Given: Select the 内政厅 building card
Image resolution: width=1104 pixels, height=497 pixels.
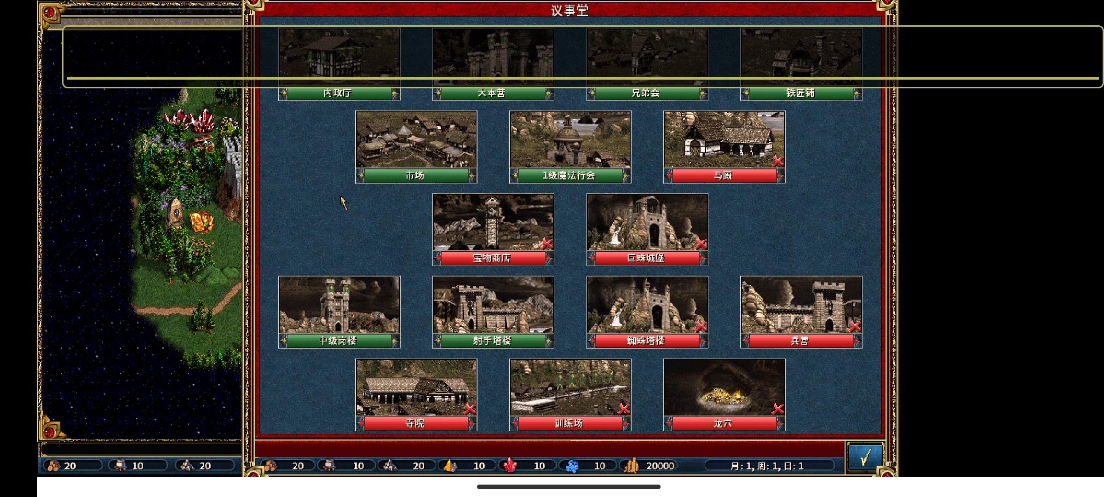Looking at the screenshot, I should (339, 64).
